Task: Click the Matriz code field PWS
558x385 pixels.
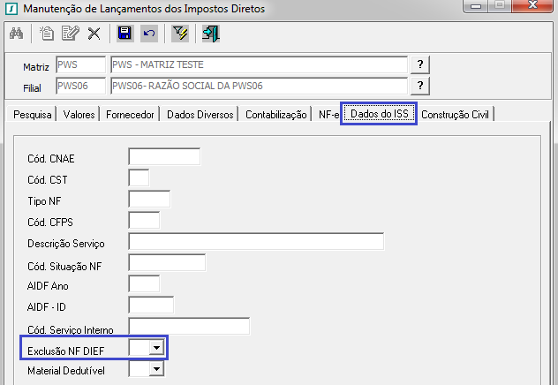Action: click(x=80, y=64)
